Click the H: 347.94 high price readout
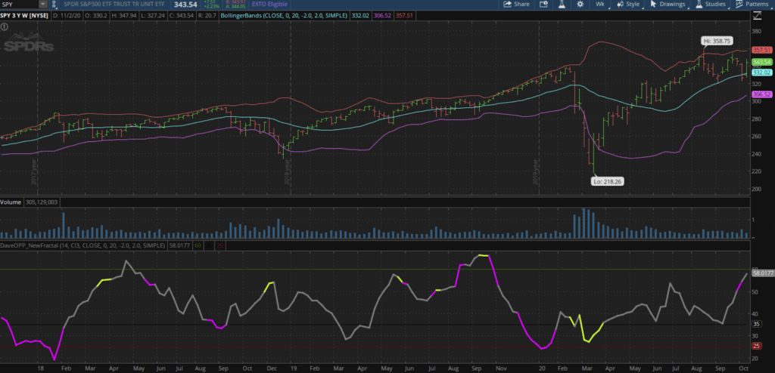 click(123, 16)
